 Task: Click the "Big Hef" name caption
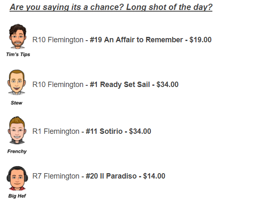17,196
